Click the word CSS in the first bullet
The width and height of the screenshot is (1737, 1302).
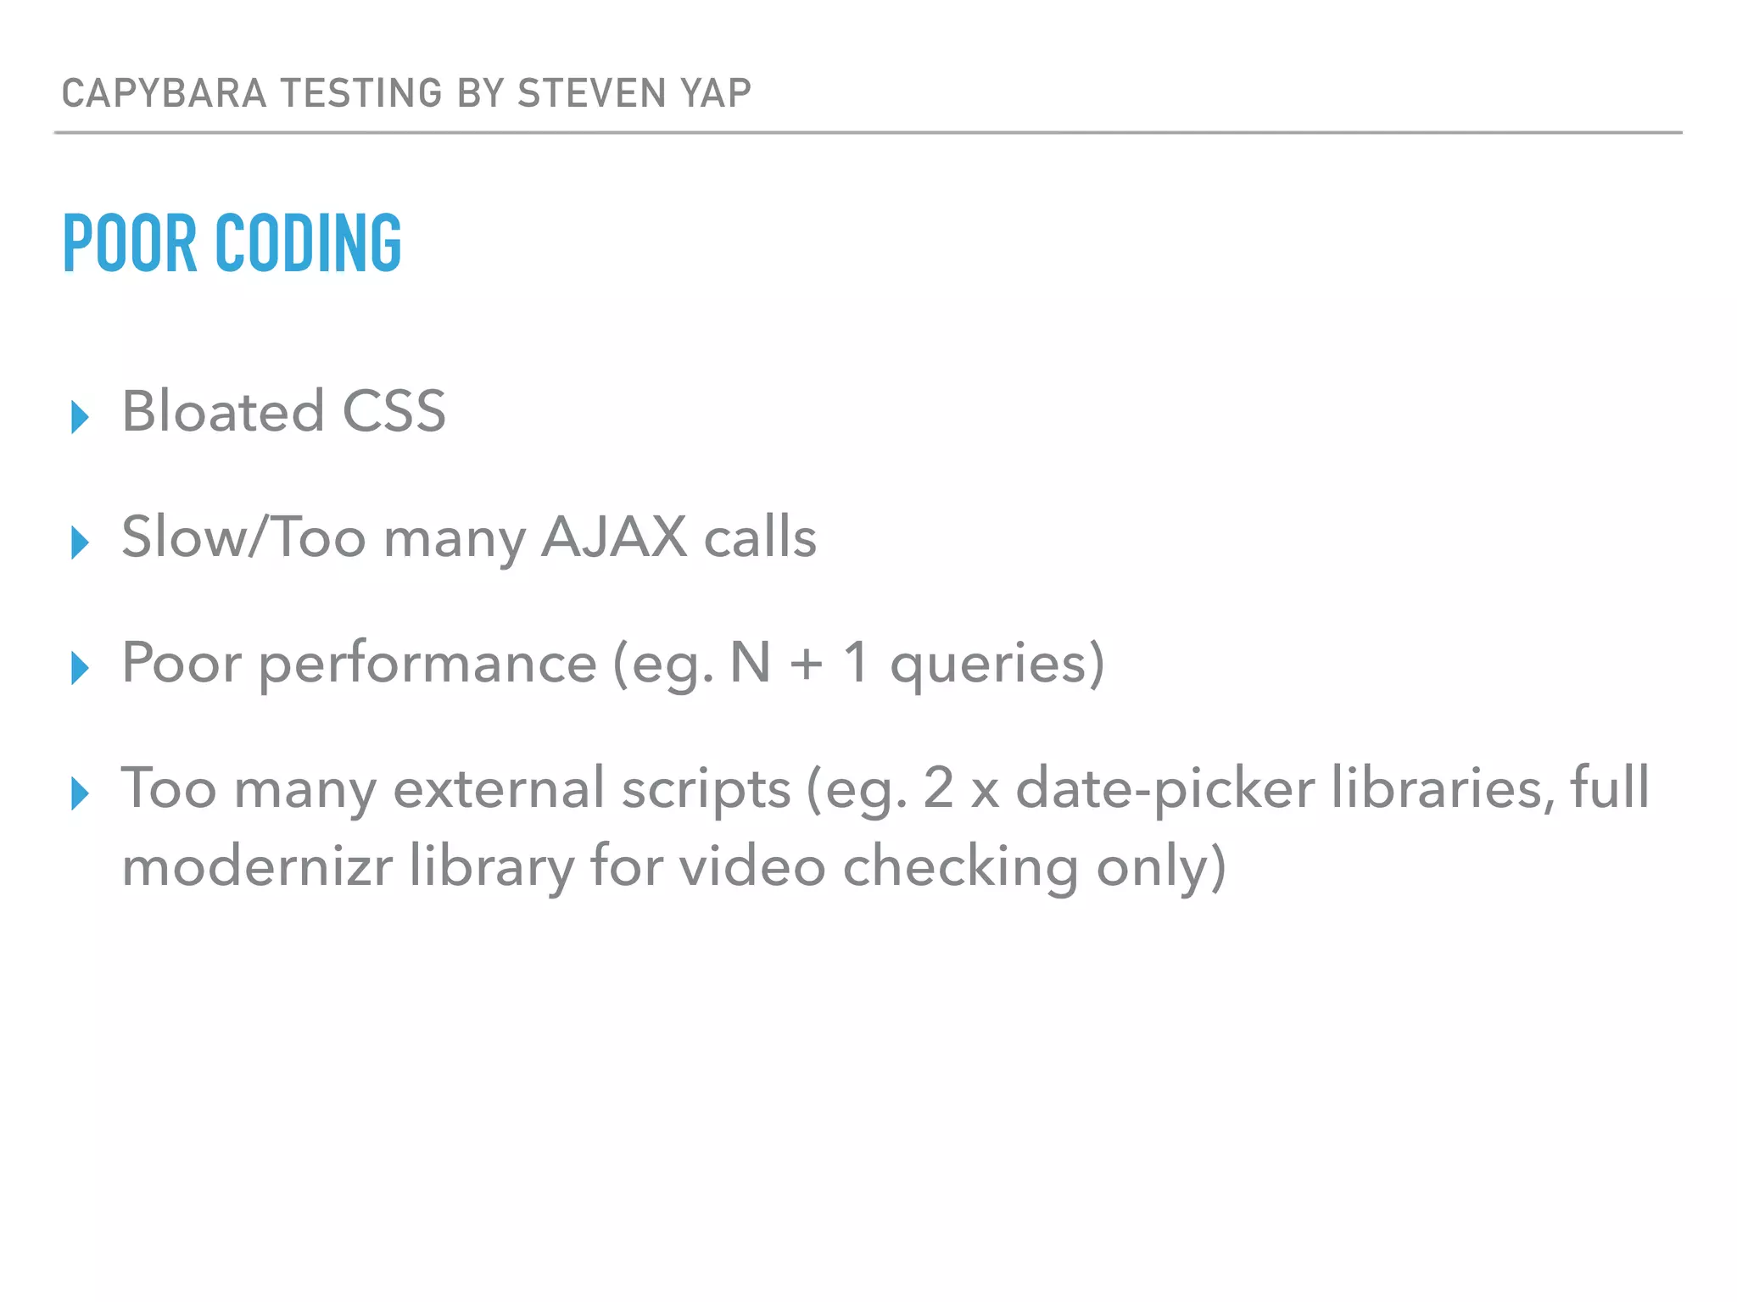pyautogui.click(x=394, y=411)
